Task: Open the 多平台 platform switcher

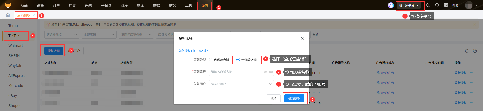Action: point(409,5)
